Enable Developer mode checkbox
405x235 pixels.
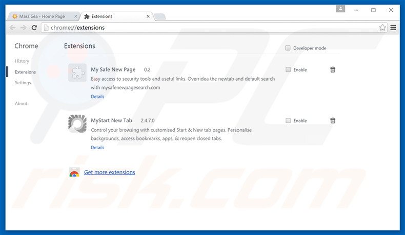288,48
